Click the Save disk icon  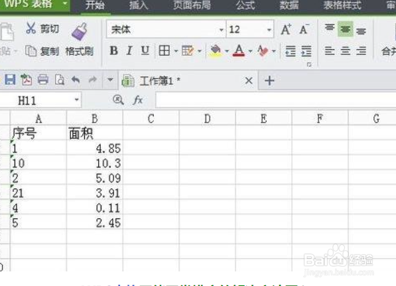click(x=10, y=80)
